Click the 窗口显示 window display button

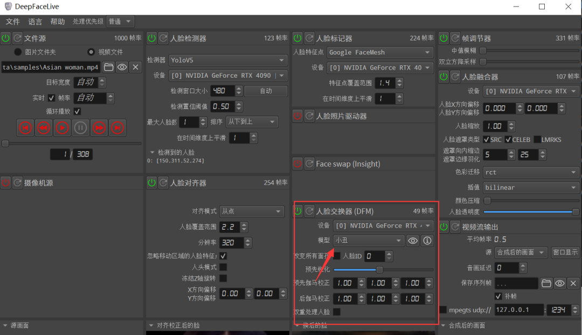(x=565, y=252)
